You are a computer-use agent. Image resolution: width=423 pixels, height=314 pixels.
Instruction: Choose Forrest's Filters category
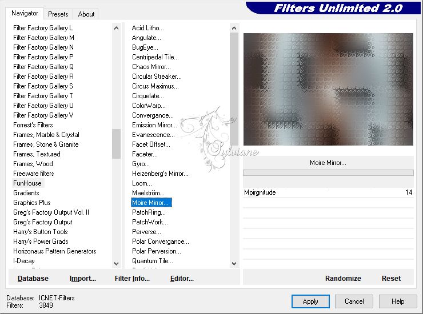[33, 125]
